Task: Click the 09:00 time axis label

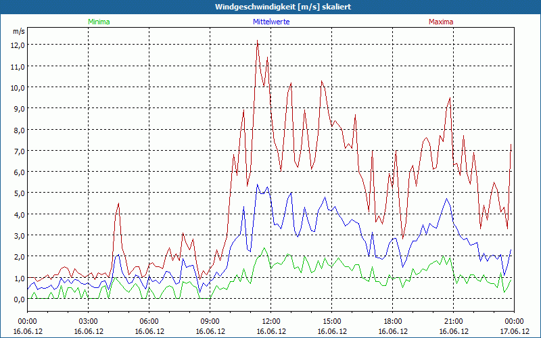Action: [x=210, y=322]
